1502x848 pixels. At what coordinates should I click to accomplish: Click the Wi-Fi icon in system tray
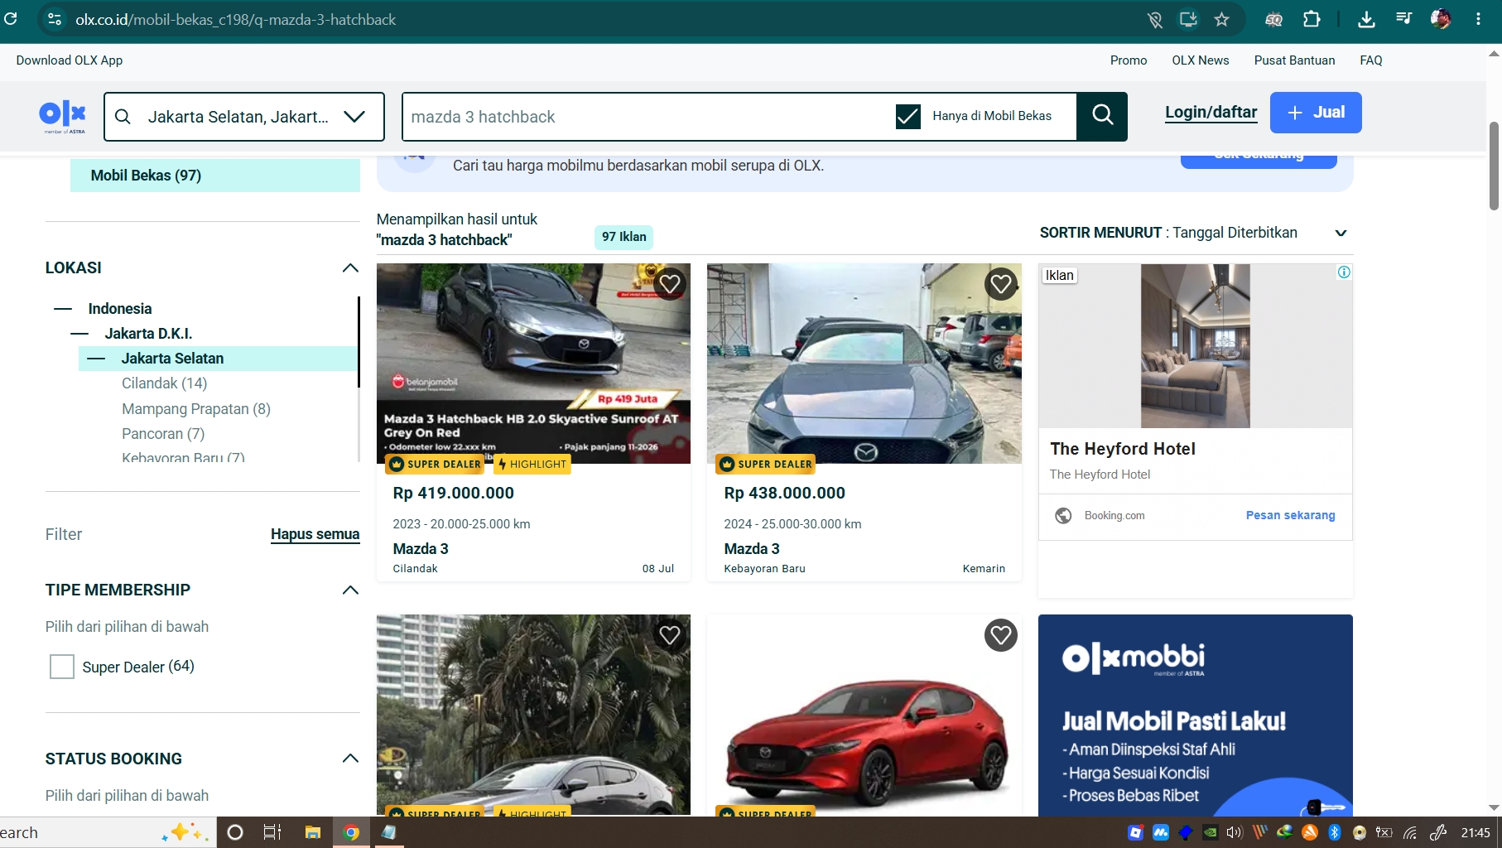point(1409,832)
